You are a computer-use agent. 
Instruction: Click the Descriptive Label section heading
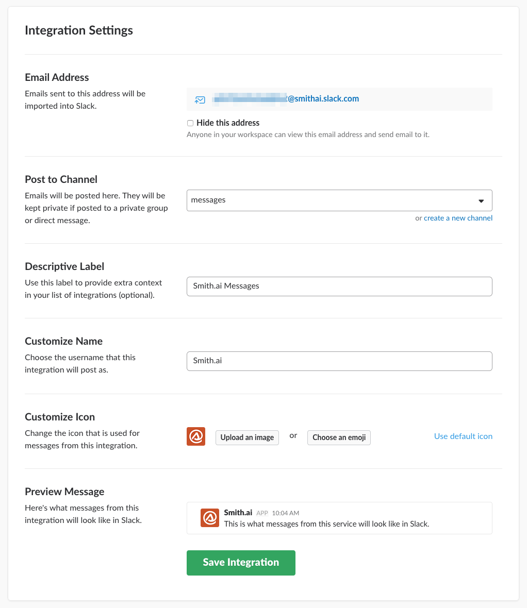(x=64, y=266)
